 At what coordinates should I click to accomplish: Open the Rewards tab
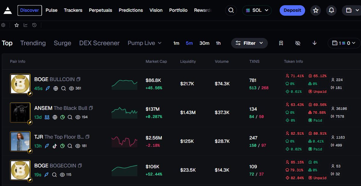pyautogui.click(x=203, y=10)
